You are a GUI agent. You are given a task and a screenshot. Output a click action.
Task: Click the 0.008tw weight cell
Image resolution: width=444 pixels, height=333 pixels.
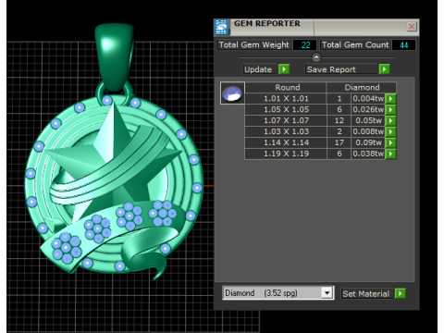(368, 131)
